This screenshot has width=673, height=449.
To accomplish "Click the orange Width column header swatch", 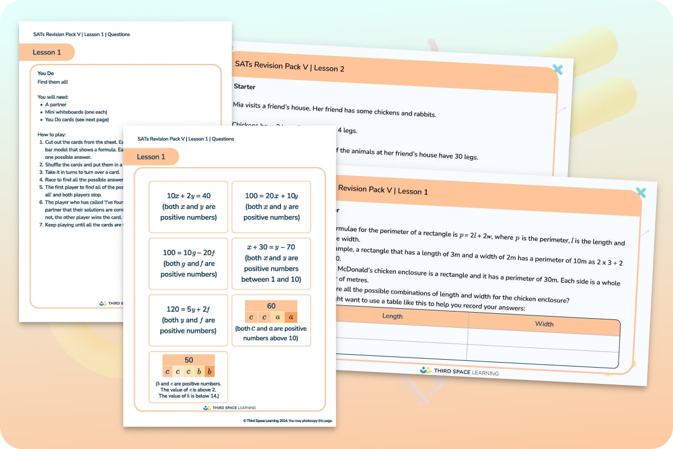I will 543,324.
